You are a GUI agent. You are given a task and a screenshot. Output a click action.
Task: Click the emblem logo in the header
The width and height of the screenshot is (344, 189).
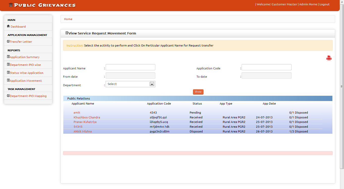point(11,5)
